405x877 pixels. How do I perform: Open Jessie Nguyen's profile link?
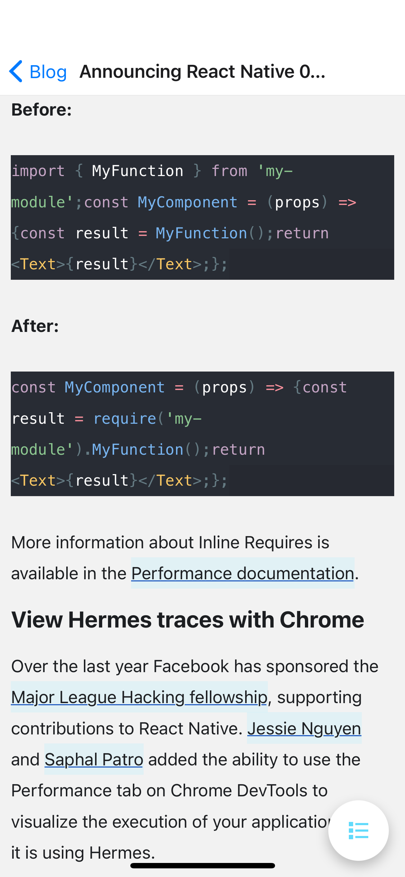pos(304,728)
